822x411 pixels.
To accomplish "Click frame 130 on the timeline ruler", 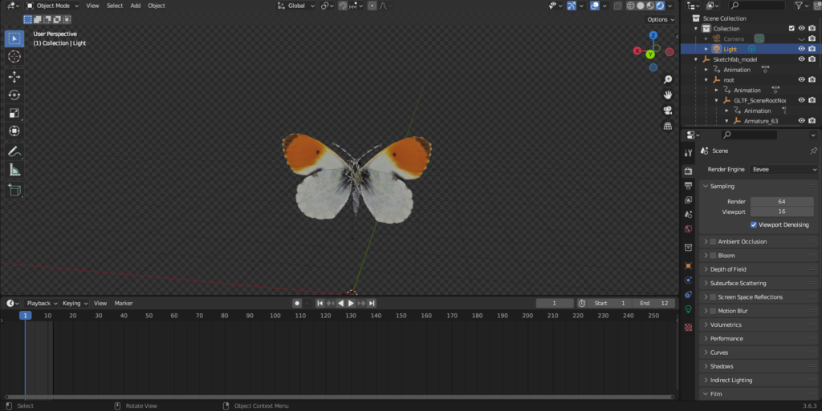I will point(351,316).
